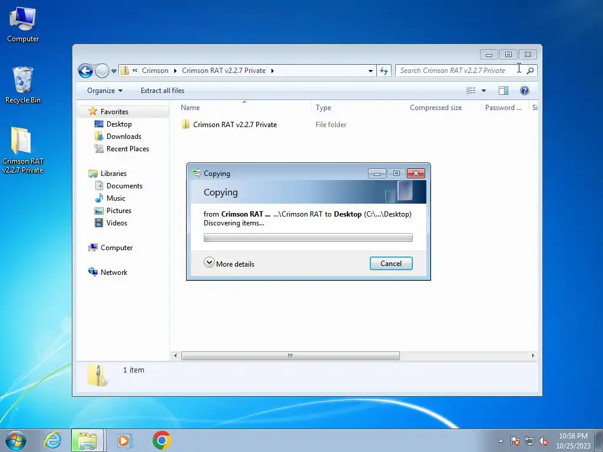
Task: Show hidden tray icons arrow
Action: (x=501, y=441)
